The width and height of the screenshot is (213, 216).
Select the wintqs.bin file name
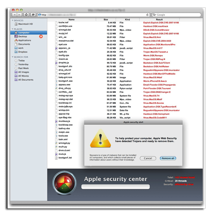pos(64,110)
